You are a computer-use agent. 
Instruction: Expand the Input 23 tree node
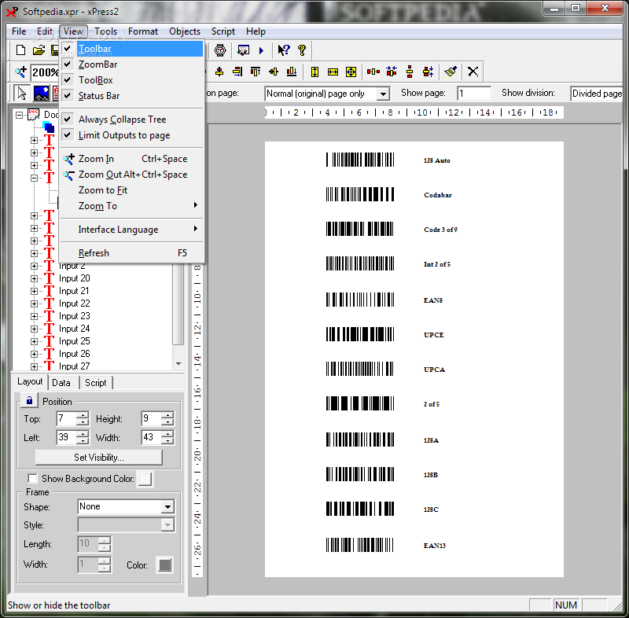tap(34, 316)
